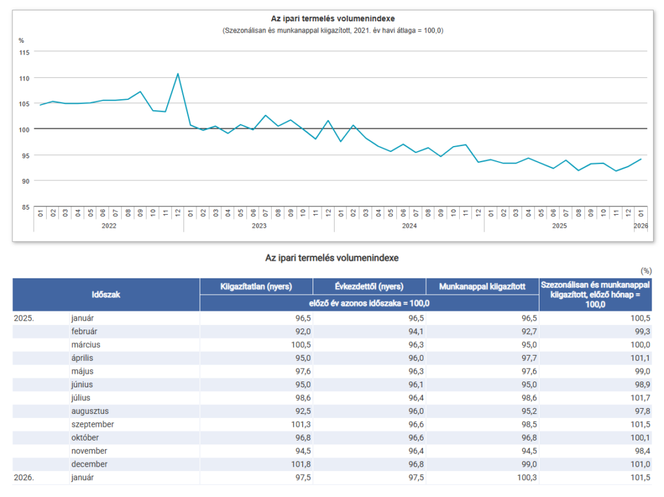Click the 2026. year cell in table
664x497 pixels.
[x=23, y=478]
